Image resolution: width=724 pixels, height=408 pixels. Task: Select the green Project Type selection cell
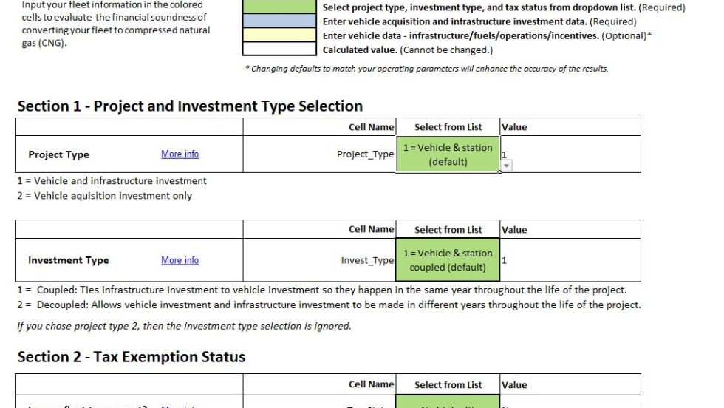448,154
